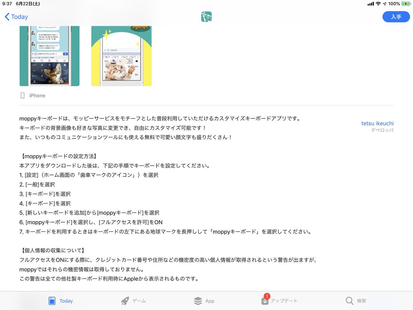Image resolution: width=413 pixels, height=310 pixels.
Task: Tap the line about Appleから表示されるもの
Action: point(109,279)
